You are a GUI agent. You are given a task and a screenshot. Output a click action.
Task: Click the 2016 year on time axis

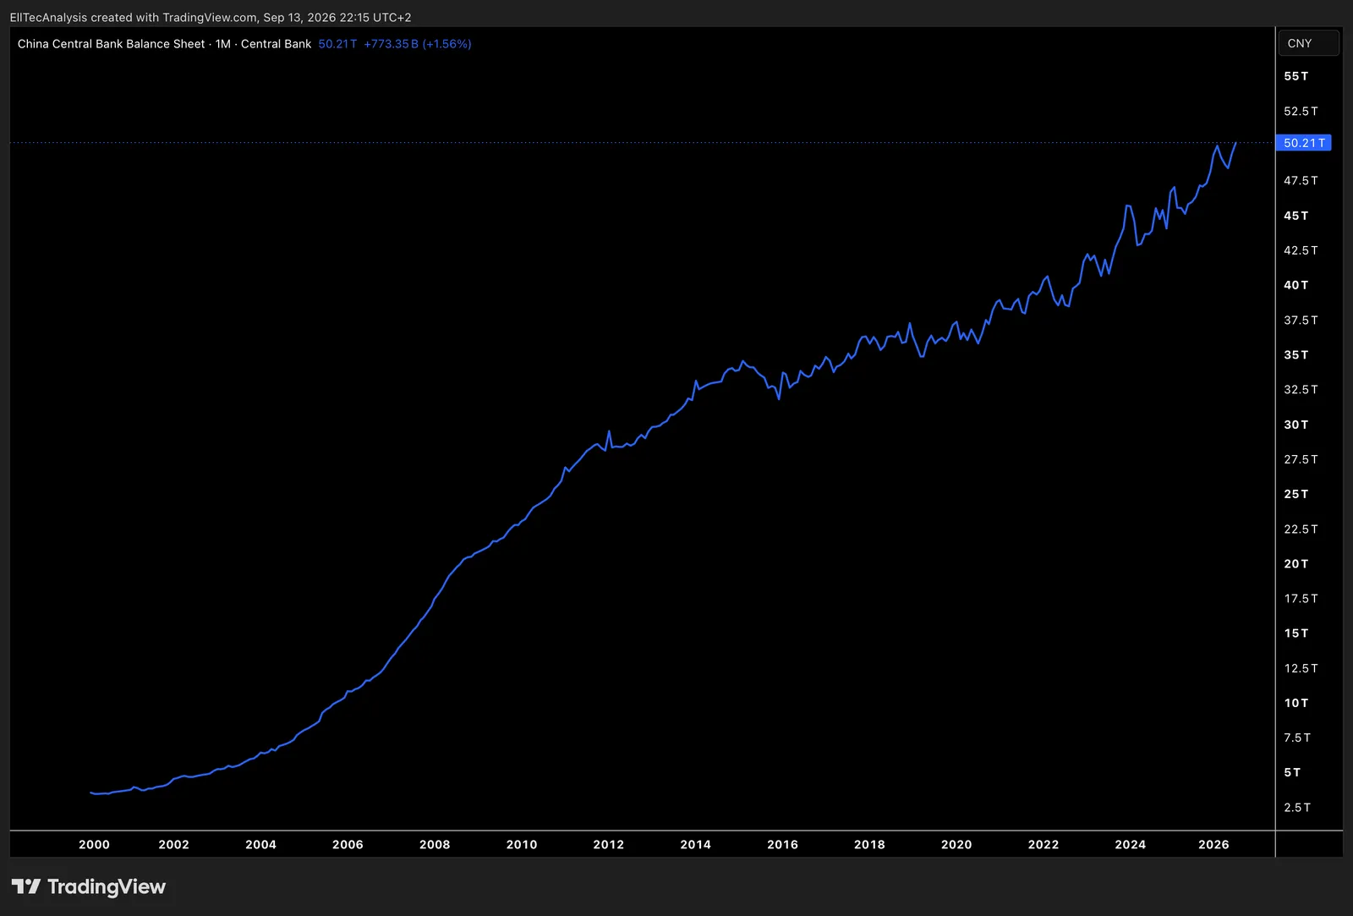tap(782, 844)
